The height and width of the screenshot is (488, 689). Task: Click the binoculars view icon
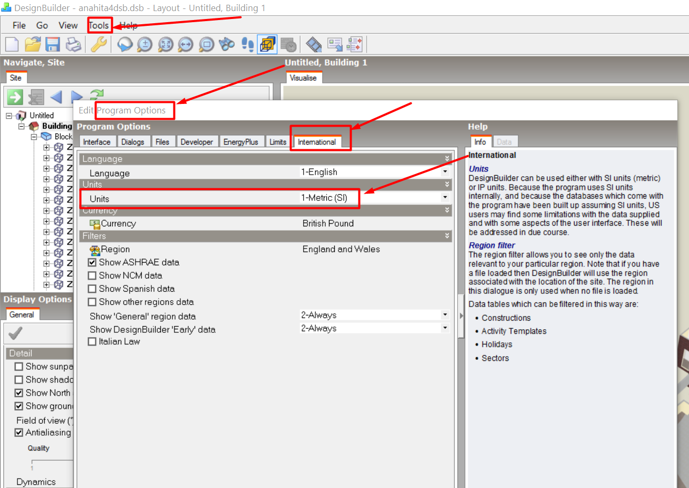pyautogui.click(x=227, y=44)
